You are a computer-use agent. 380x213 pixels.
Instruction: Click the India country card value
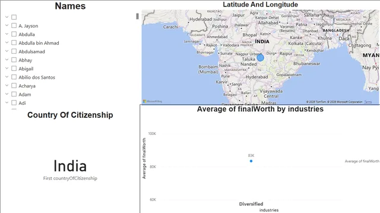pyautogui.click(x=70, y=166)
